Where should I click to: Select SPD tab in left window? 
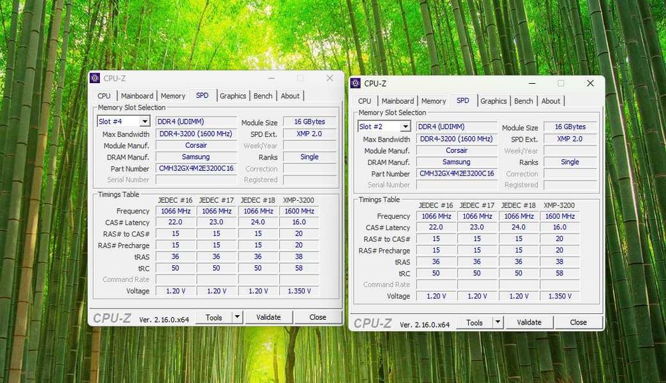[202, 96]
